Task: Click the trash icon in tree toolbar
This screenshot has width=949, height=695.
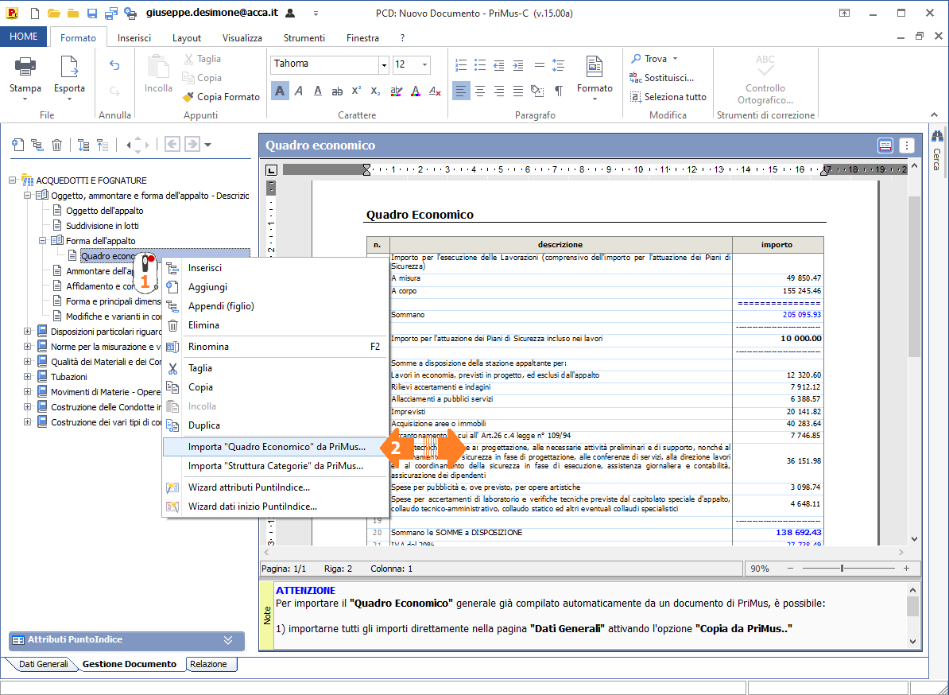Action: click(x=57, y=145)
